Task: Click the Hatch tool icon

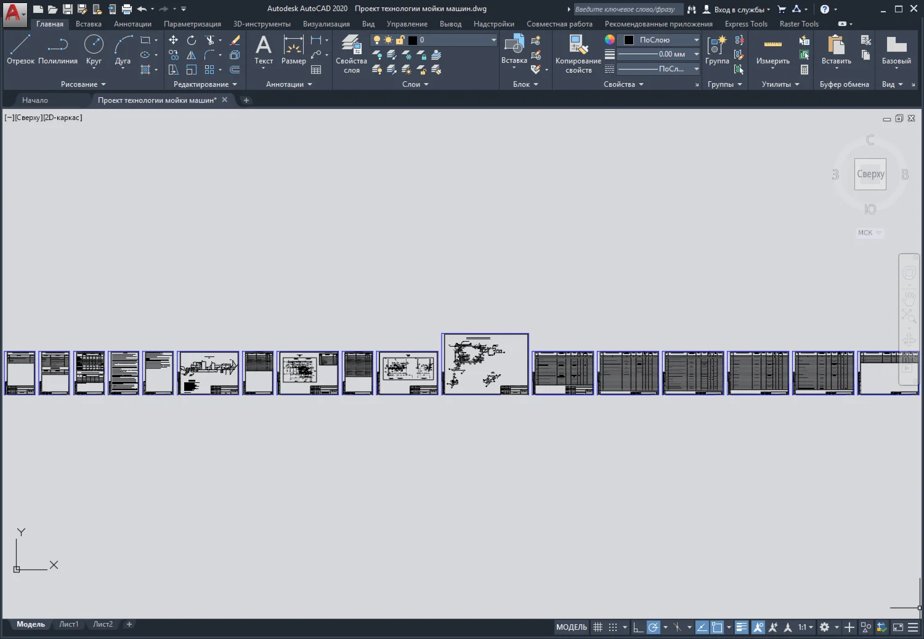Action: [145, 70]
